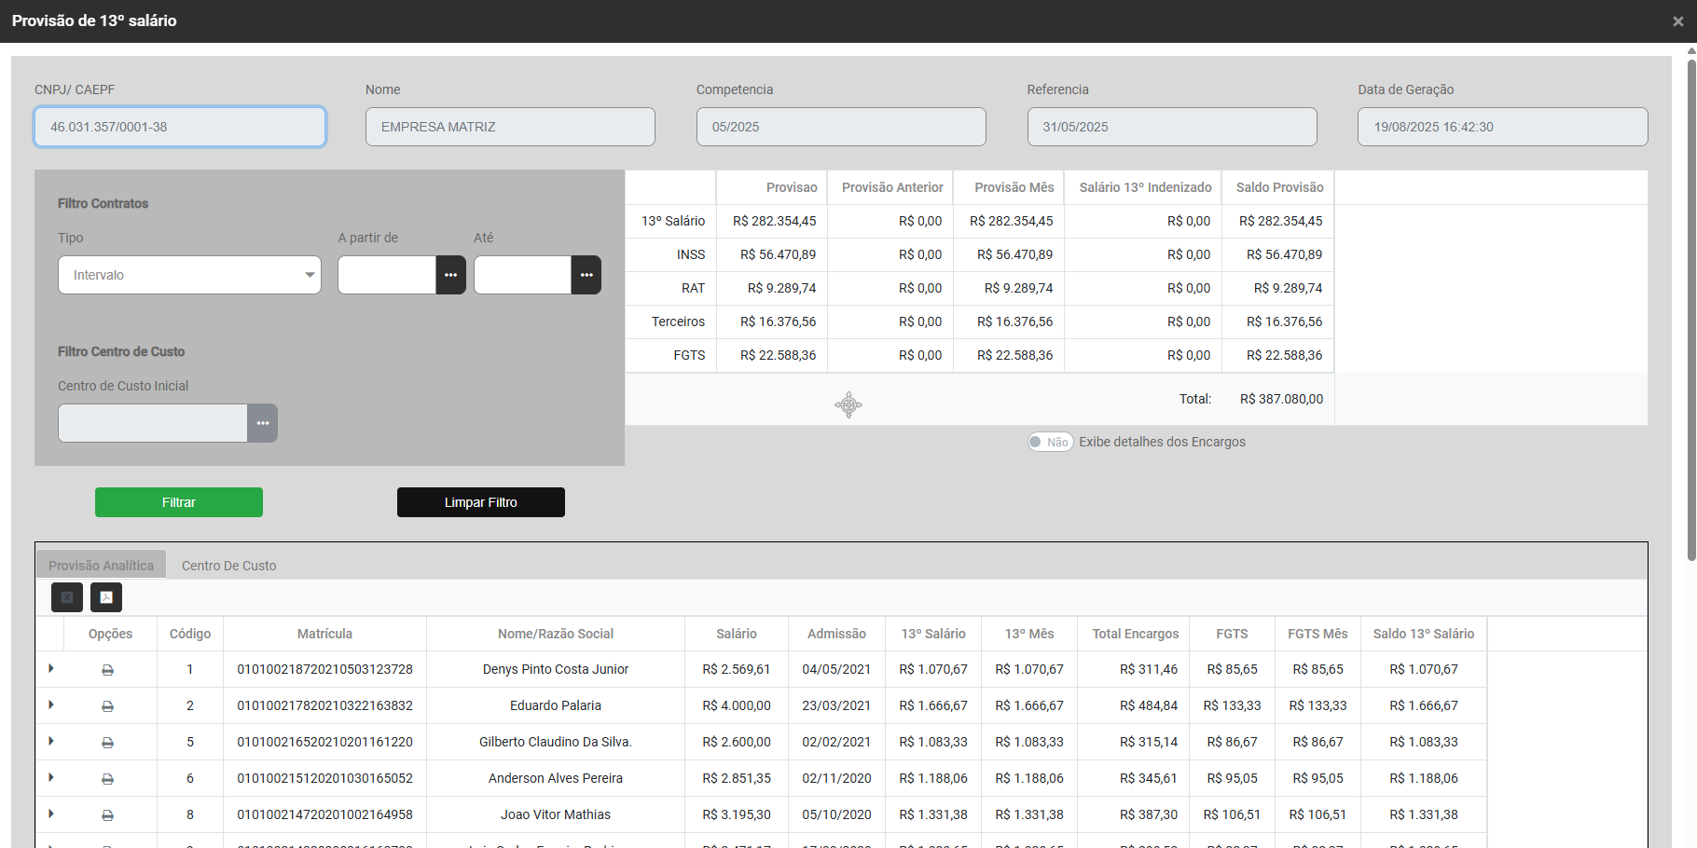Click print icon for Anderson Alves Pereira
This screenshot has height=848, width=1697.
point(108,779)
